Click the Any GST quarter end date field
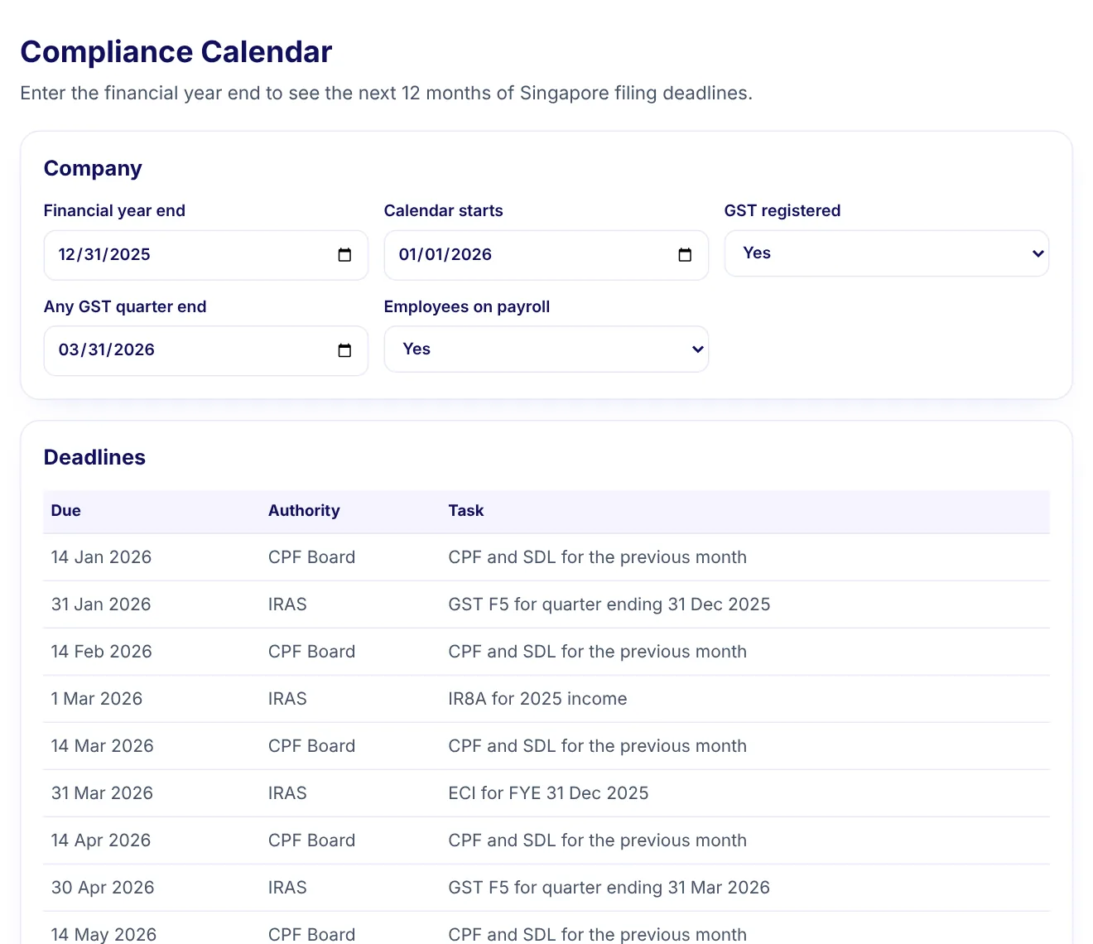Image resolution: width=1093 pixels, height=944 pixels. (205, 350)
